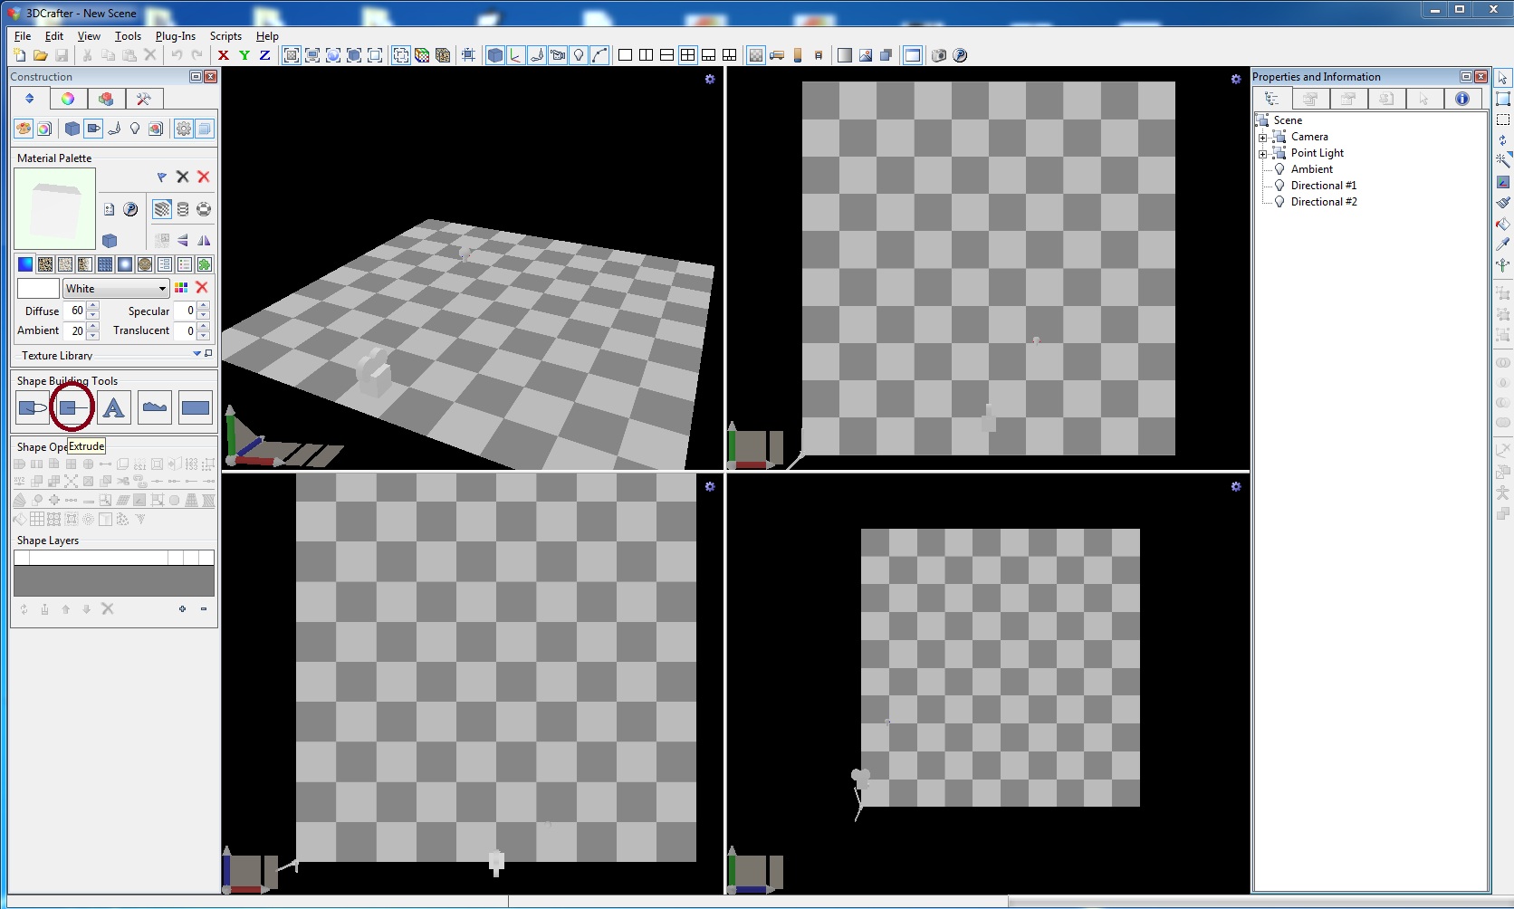Click the gear icon in top-left viewport
Image resolution: width=1514 pixels, height=909 pixels.
(x=710, y=80)
